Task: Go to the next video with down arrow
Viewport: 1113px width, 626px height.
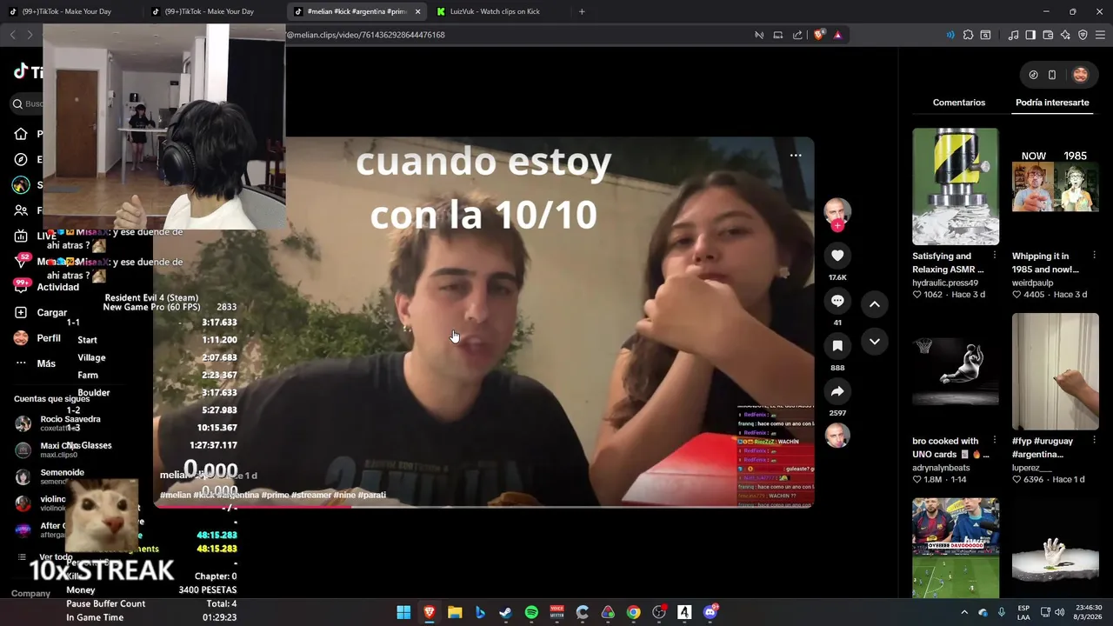Action: point(875,342)
